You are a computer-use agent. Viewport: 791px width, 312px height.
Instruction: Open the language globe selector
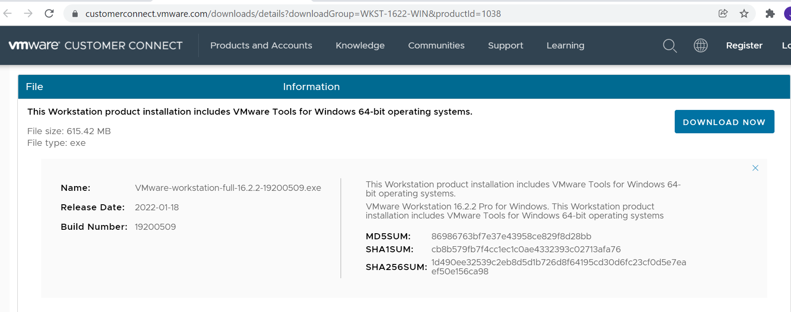(701, 45)
